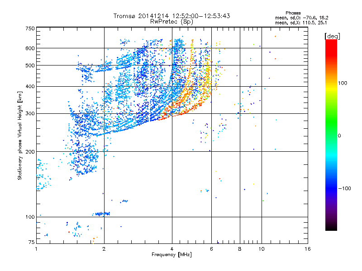Screen dimensions: 362x271
Task: Click the y-axis tick label "200"
Action: pos(30,152)
